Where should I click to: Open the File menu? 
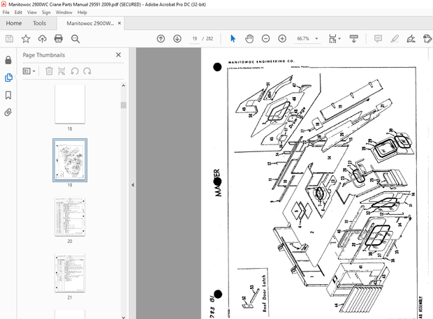coord(6,13)
